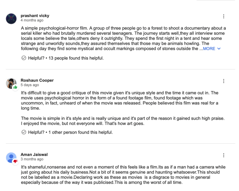Image resolution: width=239 pixels, height=191 pixels.
Task: Click "13 people found this helpful" text
Action: pyautogui.click(x=76, y=58)
